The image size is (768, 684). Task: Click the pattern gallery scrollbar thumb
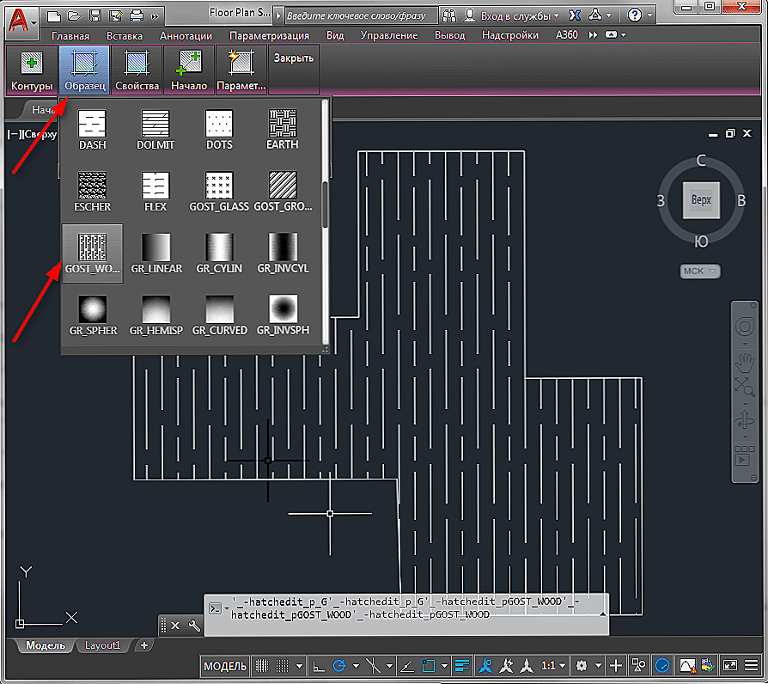(325, 205)
